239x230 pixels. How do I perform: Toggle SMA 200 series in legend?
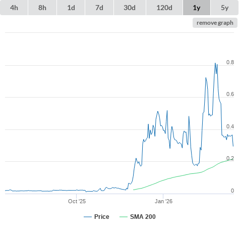[143, 217]
